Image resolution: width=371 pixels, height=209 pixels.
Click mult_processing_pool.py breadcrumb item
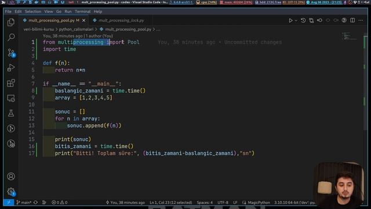(128, 30)
